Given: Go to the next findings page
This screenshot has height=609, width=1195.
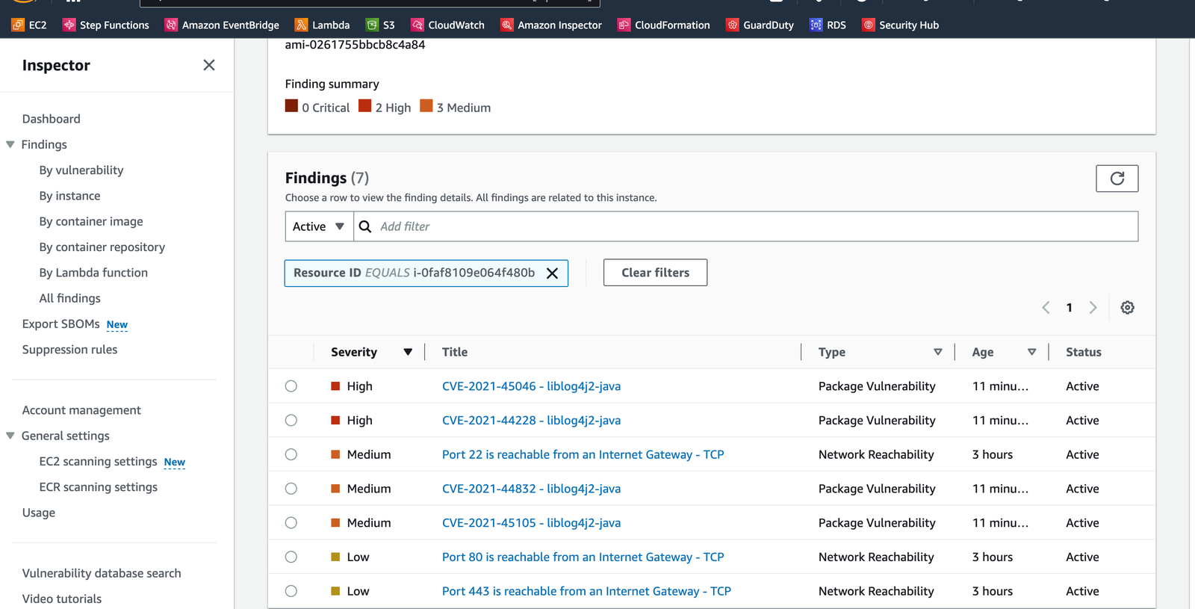Looking at the screenshot, I should (x=1093, y=307).
